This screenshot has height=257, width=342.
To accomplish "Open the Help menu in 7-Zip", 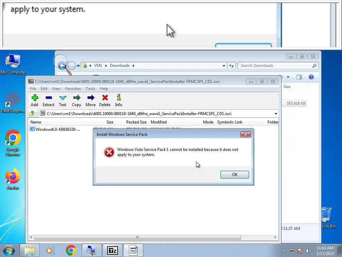I will pos(104,88).
